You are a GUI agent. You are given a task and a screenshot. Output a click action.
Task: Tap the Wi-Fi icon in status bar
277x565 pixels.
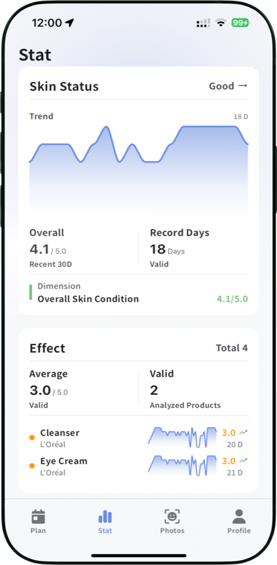(220, 23)
